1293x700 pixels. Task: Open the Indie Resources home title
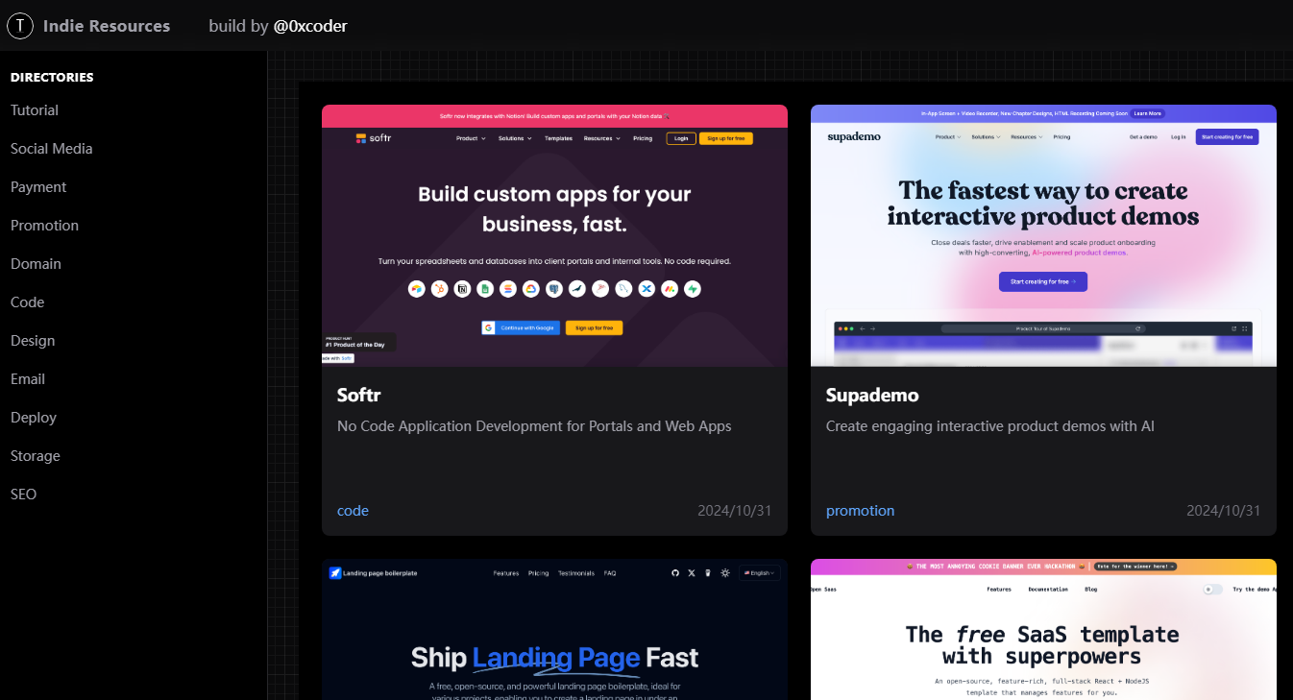(x=107, y=26)
